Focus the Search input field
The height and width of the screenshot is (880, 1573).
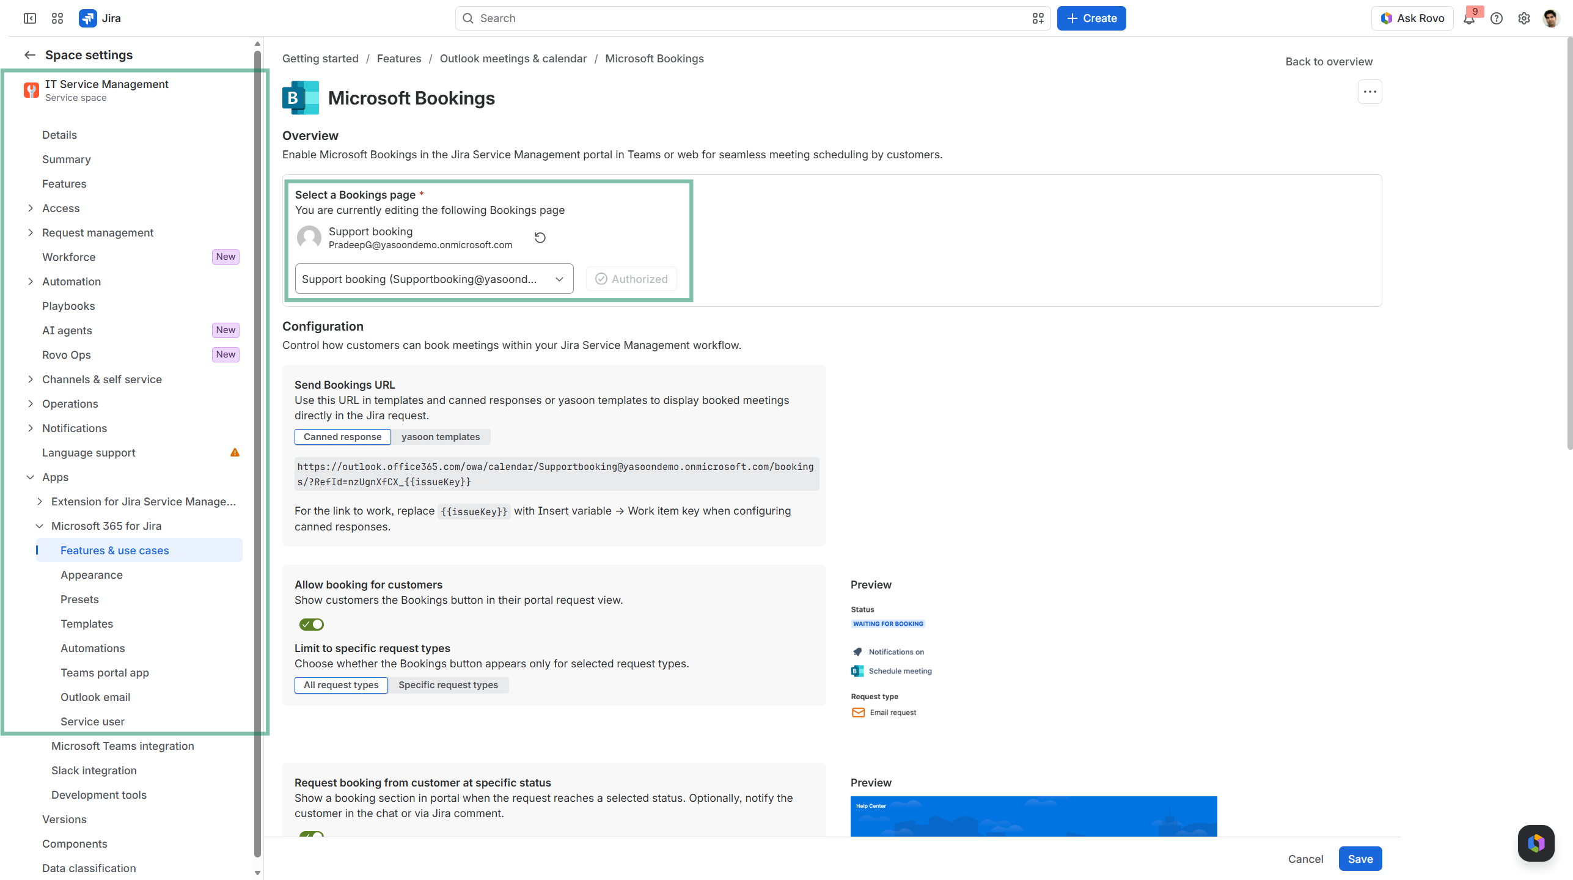(x=753, y=18)
